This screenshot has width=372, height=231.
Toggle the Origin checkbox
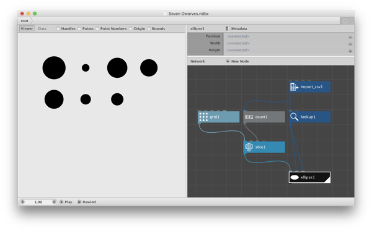click(130, 28)
